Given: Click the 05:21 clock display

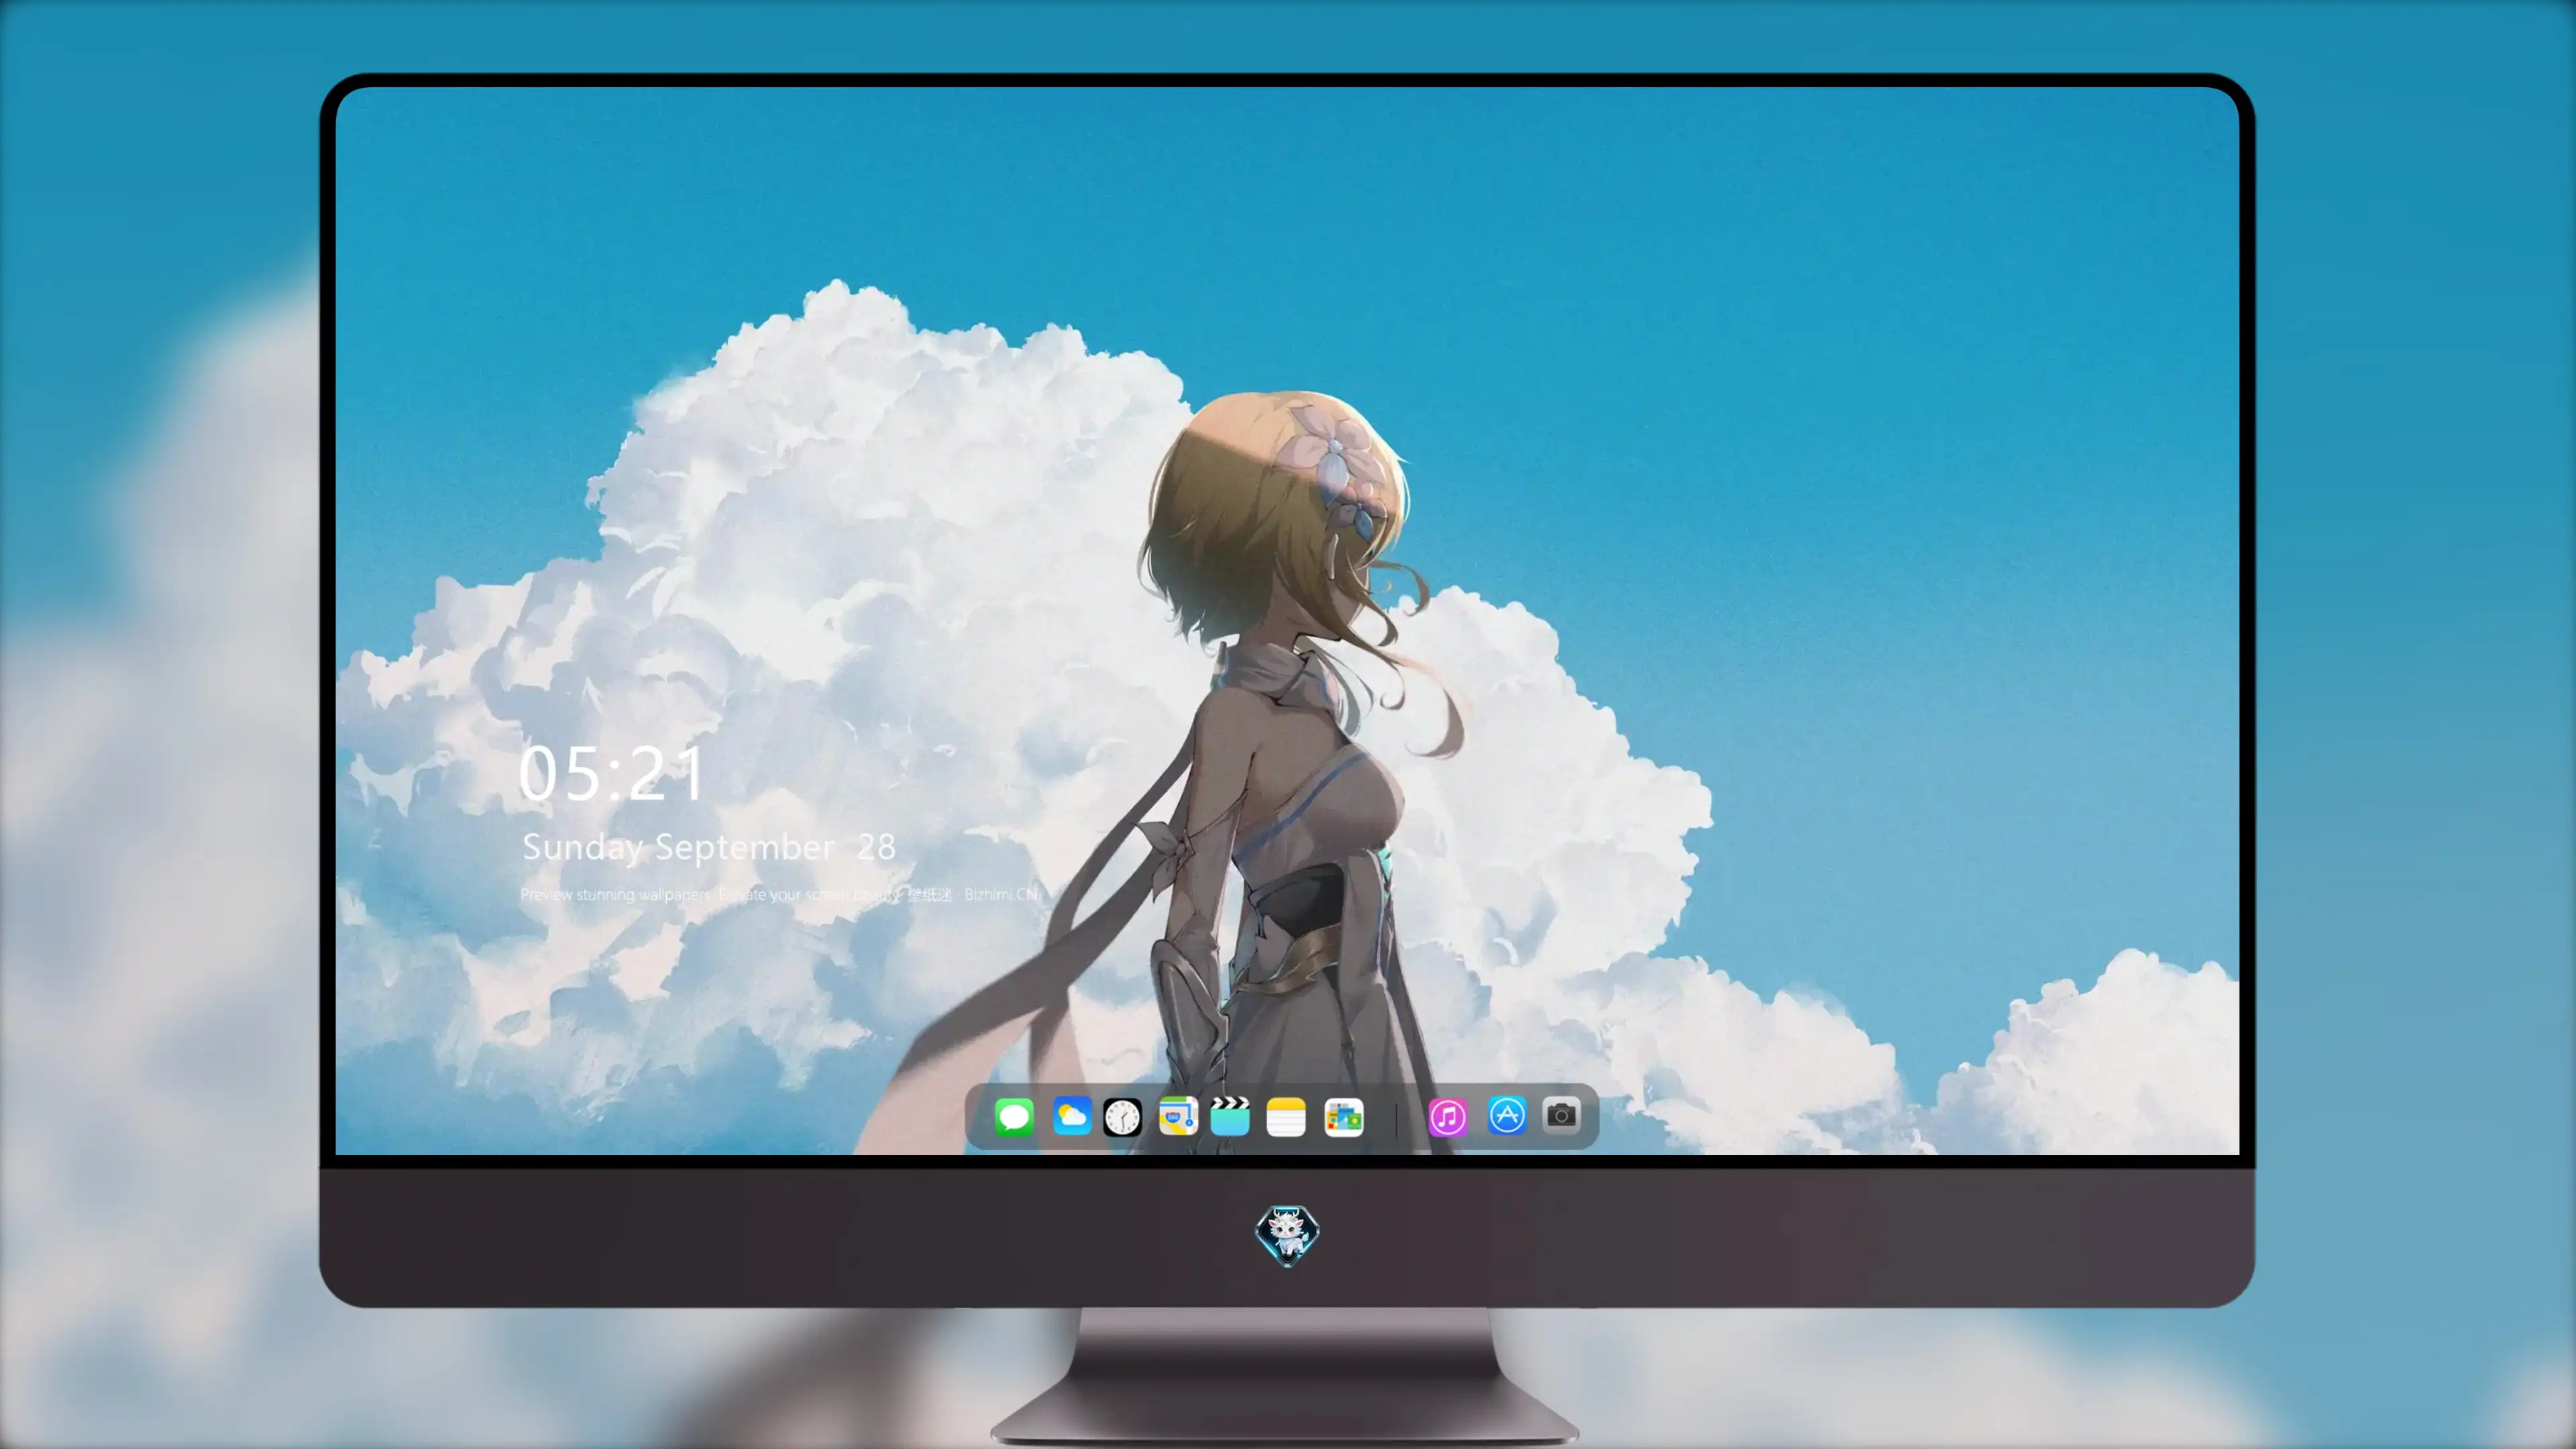Looking at the screenshot, I should point(612,774).
